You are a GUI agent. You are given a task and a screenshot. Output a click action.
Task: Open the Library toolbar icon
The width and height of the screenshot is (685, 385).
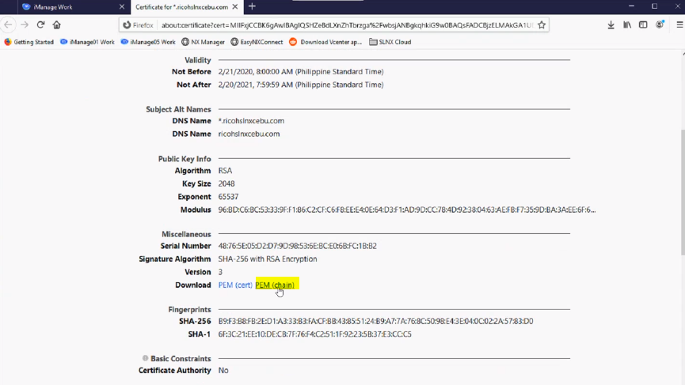click(627, 25)
